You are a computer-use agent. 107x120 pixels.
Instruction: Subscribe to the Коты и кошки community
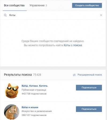click(x=89, y=109)
